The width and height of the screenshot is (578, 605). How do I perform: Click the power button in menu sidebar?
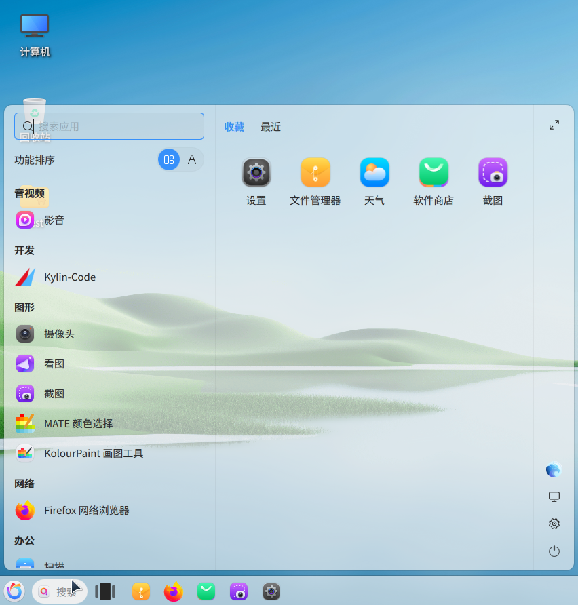click(554, 551)
